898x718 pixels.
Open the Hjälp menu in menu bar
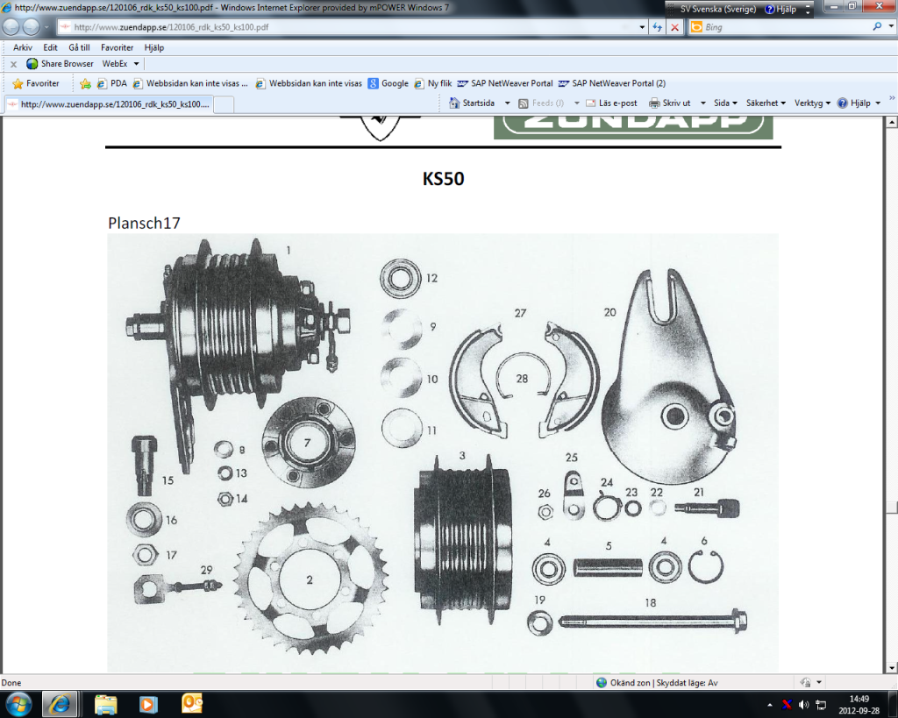(154, 47)
